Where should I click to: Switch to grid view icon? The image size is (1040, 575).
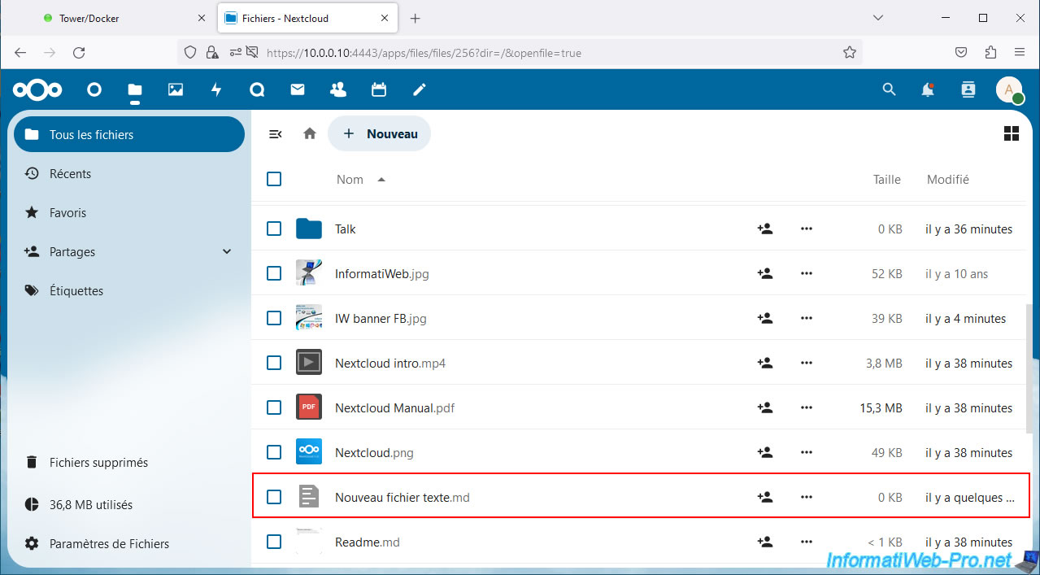(1012, 134)
